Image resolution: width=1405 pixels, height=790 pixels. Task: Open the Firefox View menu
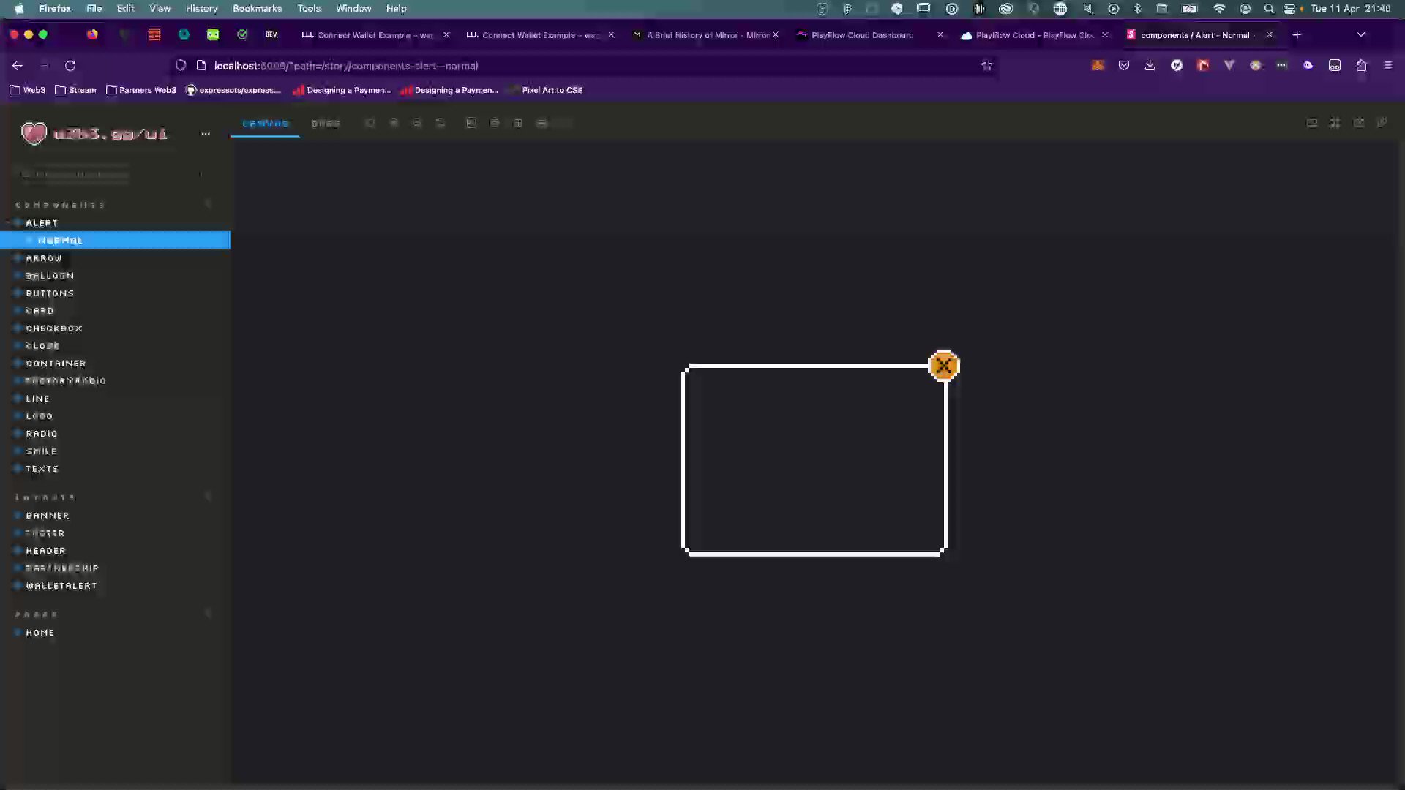(160, 8)
